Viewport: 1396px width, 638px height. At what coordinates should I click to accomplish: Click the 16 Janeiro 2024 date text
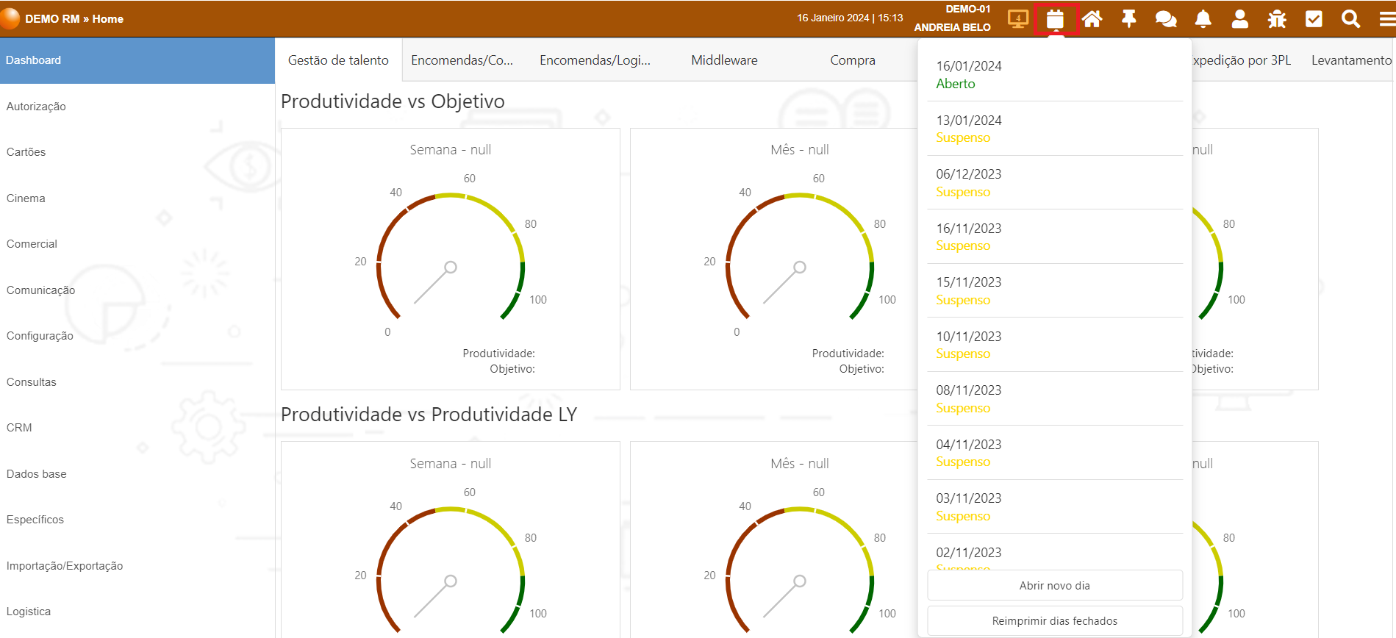coord(833,18)
